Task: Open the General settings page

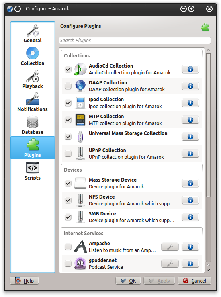Action: point(33,33)
